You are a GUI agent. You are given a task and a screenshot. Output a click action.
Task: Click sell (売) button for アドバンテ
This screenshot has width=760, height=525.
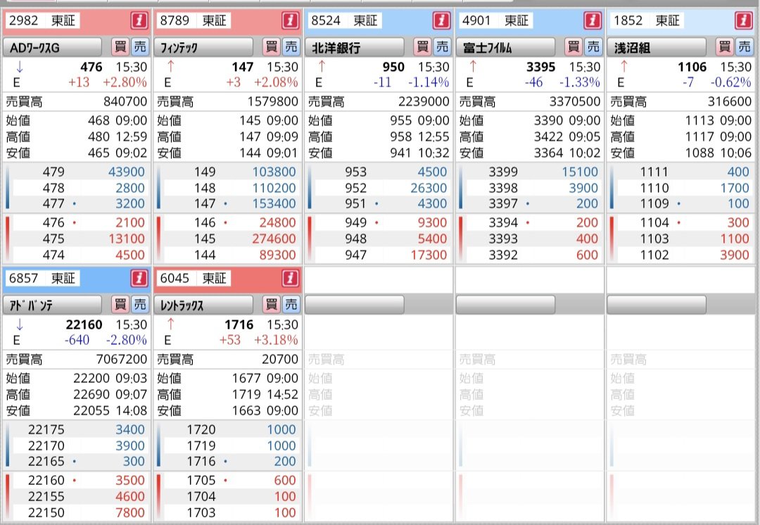[x=140, y=305]
